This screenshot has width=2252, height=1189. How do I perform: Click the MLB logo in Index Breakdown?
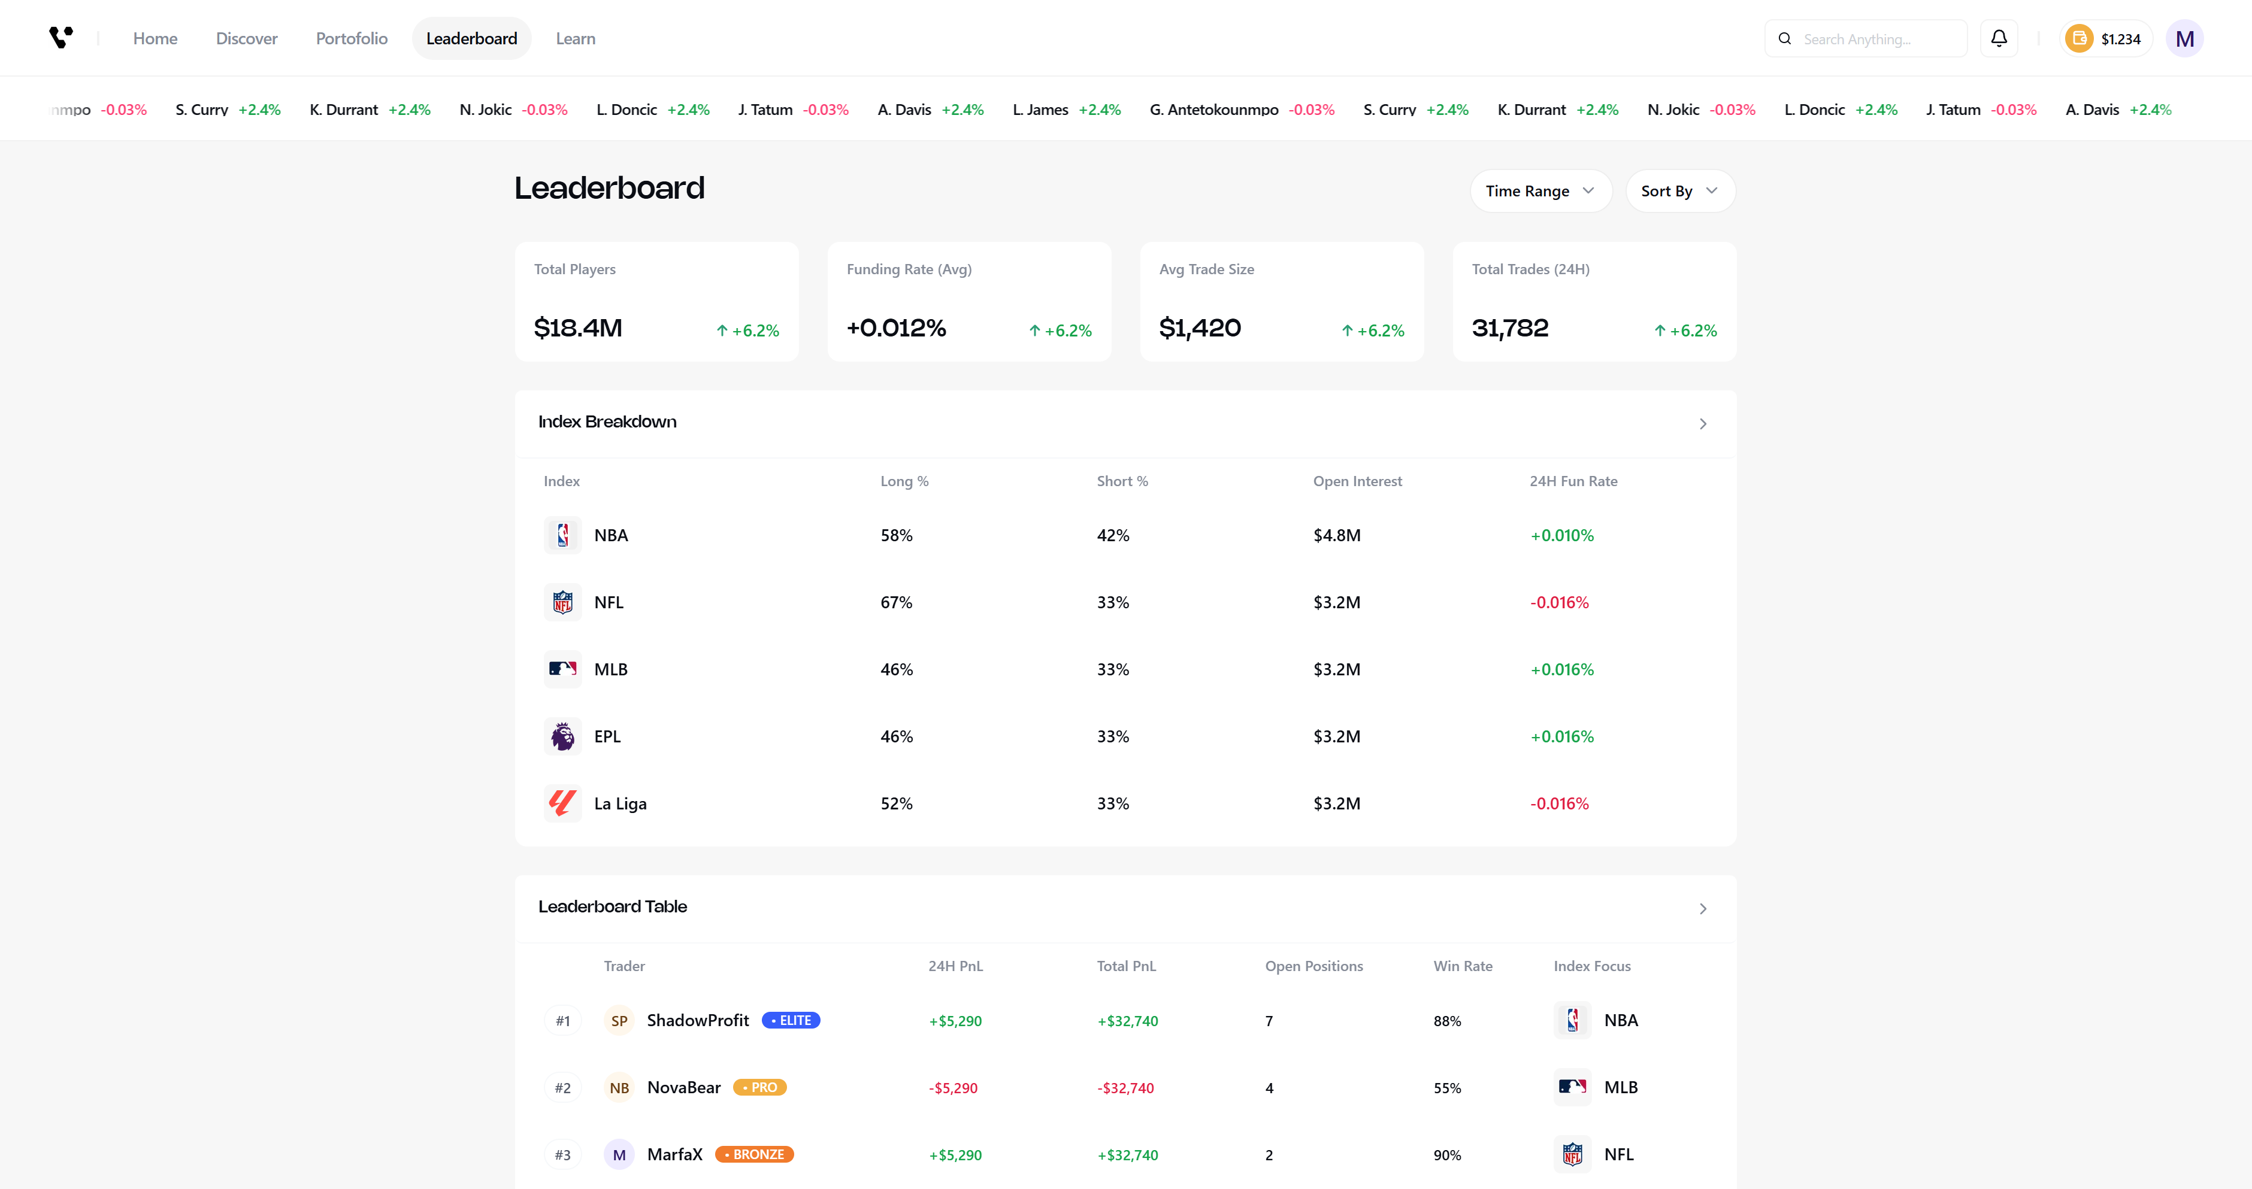coord(562,669)
